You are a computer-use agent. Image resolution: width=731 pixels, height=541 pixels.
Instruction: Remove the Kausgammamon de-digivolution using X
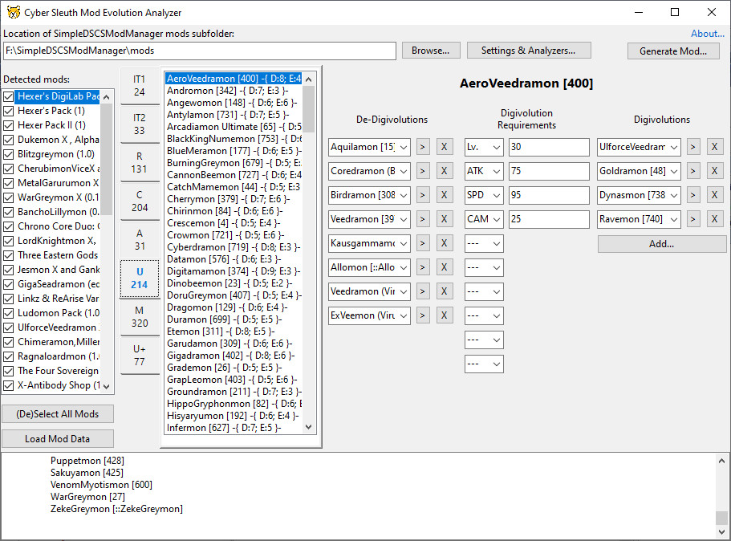pyautogui.click(x=444, y=243)
